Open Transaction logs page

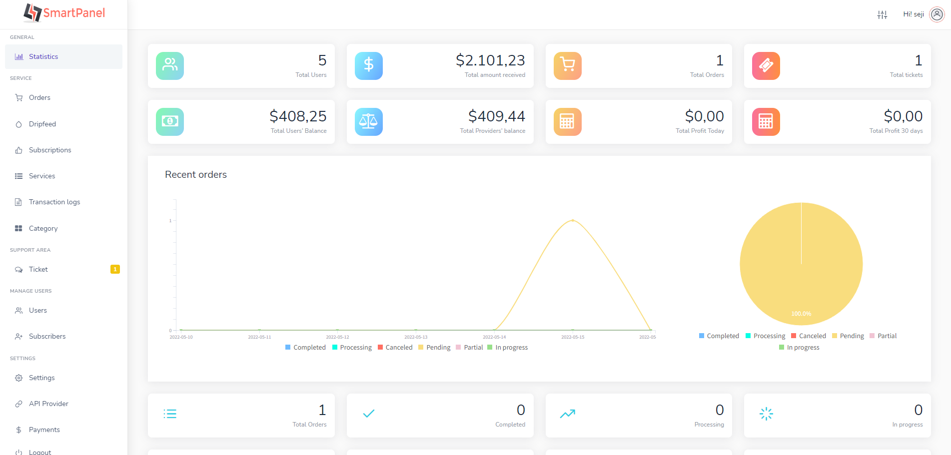click(54, 202)
